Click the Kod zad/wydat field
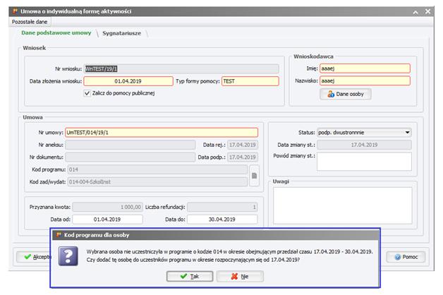Image resolution: width=443 pixels, height=295 pixels. 157,181
